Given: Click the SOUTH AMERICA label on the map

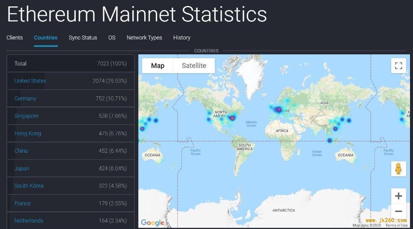Looking at the screenshot, I should pos(245,147).
